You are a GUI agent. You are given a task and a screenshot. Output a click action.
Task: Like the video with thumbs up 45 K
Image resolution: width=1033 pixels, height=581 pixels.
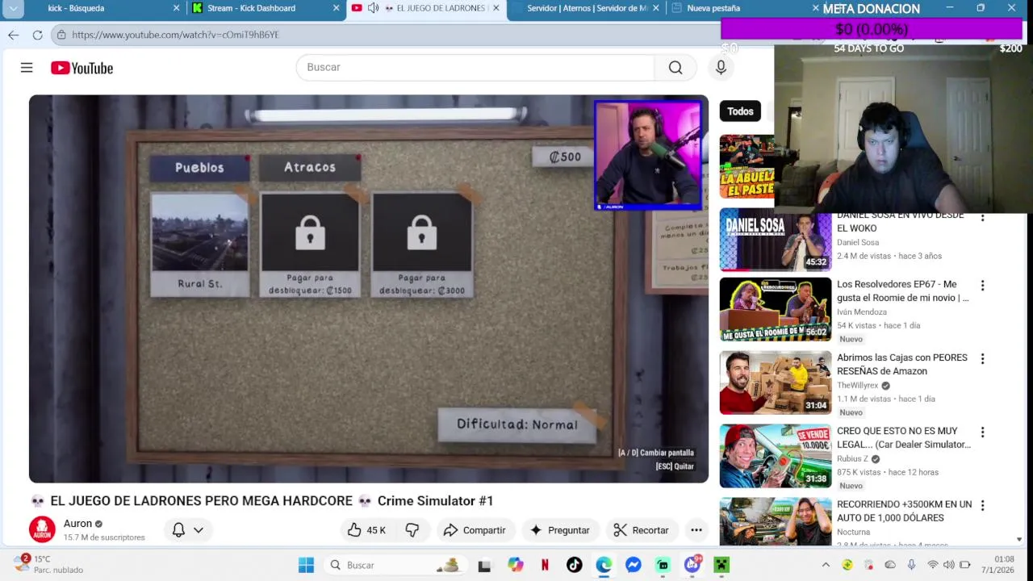(367, 530)
